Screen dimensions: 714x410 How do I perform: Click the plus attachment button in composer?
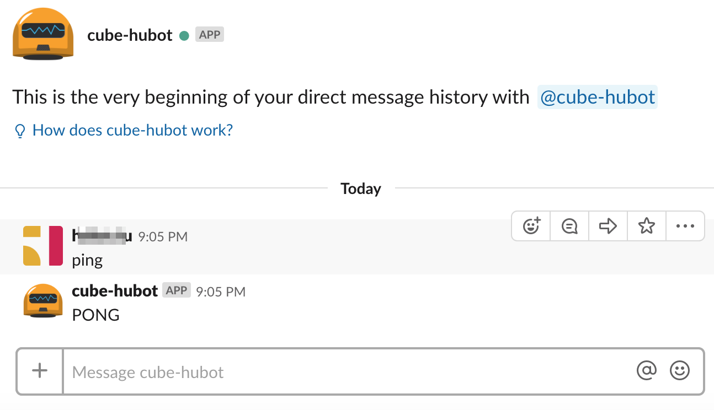[40, 371]
